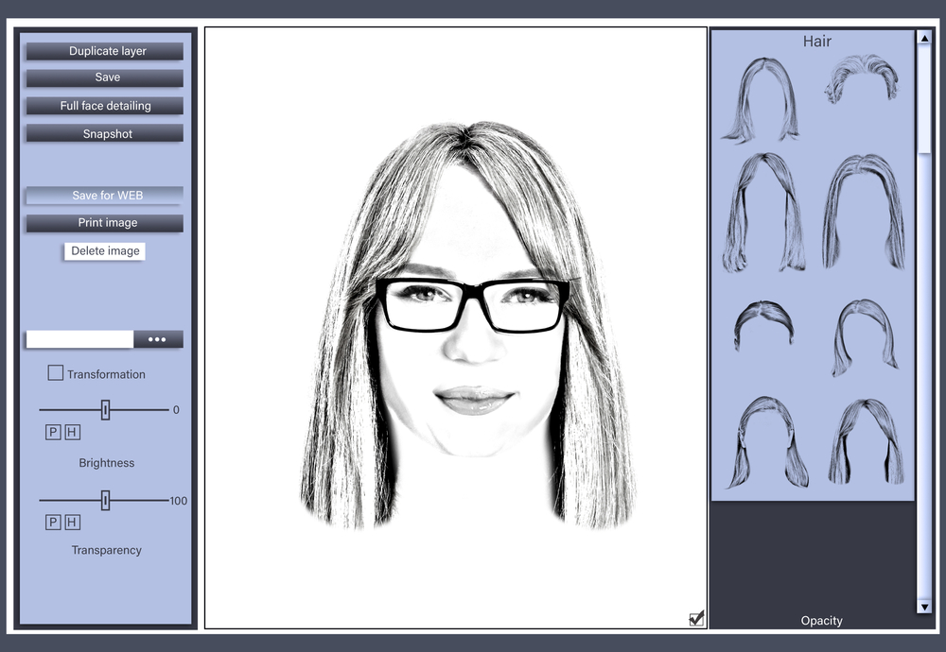Take a Snapshot of the image
The image size is (946, 652).
click(x=105, y=134)
